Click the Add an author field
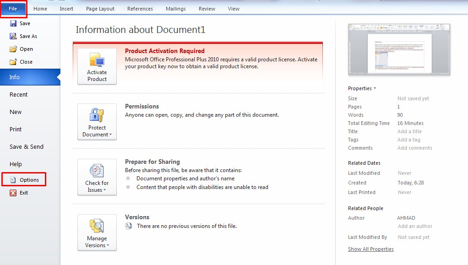This screenshot has height=265, width=468. 415,226
